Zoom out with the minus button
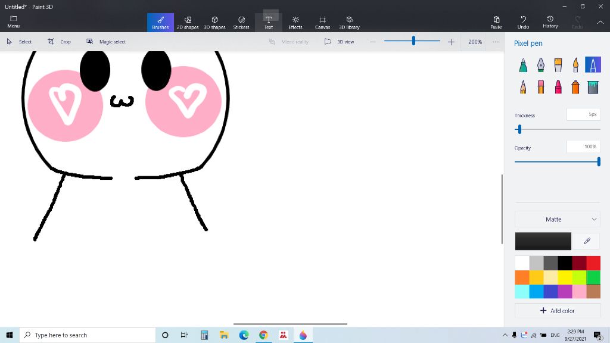Viewport: 610px width, 343px height. point(373,42)
